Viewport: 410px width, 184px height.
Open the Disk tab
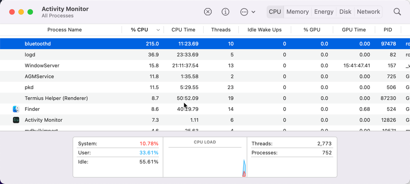coord(345,12)
